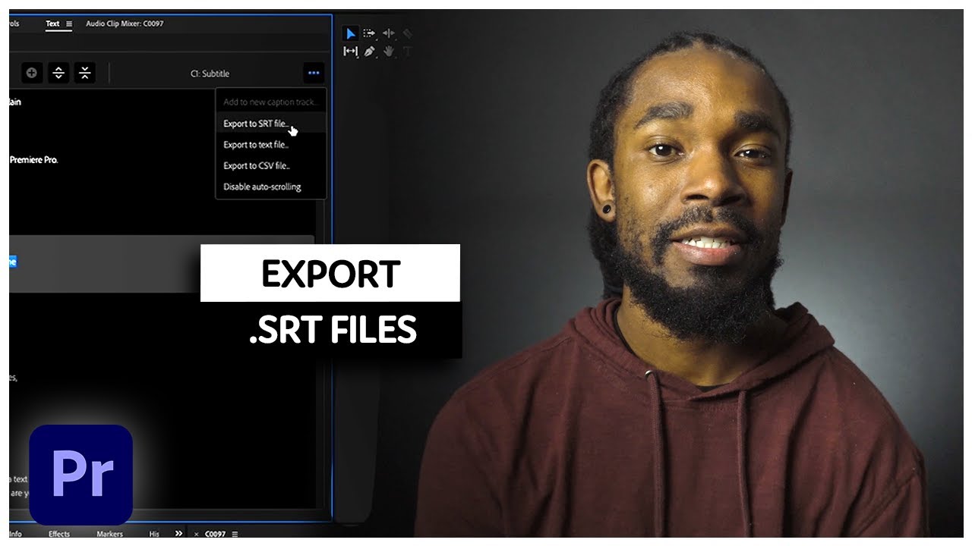Close the C0097 timeline tab

[197, 534]
